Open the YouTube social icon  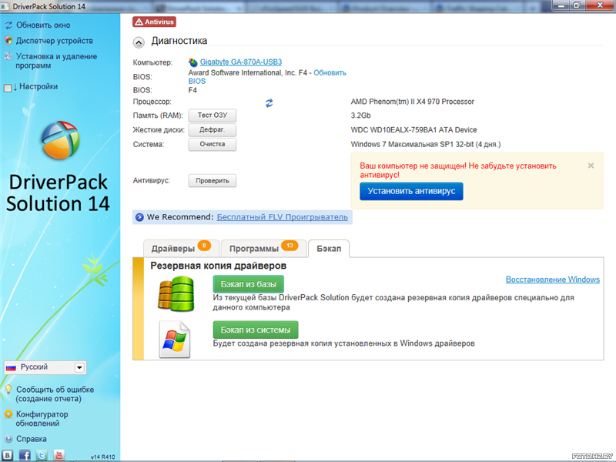59,455
